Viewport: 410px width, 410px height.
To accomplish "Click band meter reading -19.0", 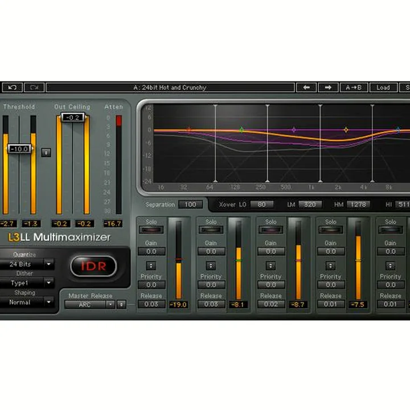I will [178, 305].
